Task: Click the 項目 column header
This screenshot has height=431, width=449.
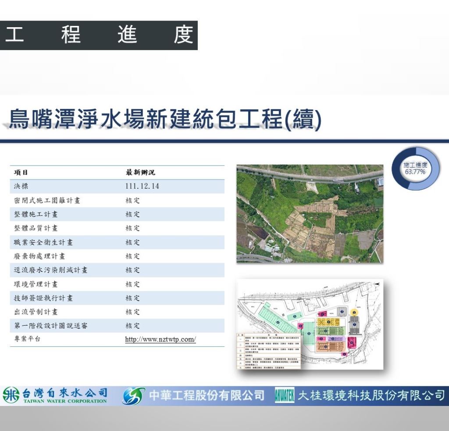Action: point(21,172)
